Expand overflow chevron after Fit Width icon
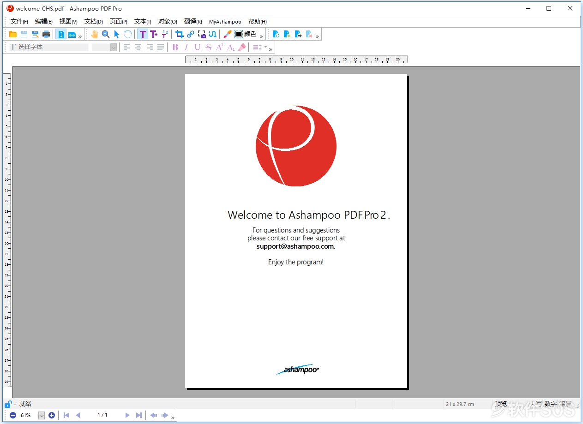The width and height of the screenshot is (583, 424). [80, 36]
